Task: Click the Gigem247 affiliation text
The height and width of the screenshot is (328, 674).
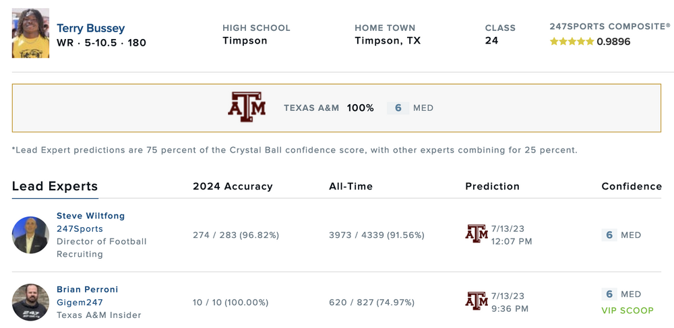Action: [80, 302]
